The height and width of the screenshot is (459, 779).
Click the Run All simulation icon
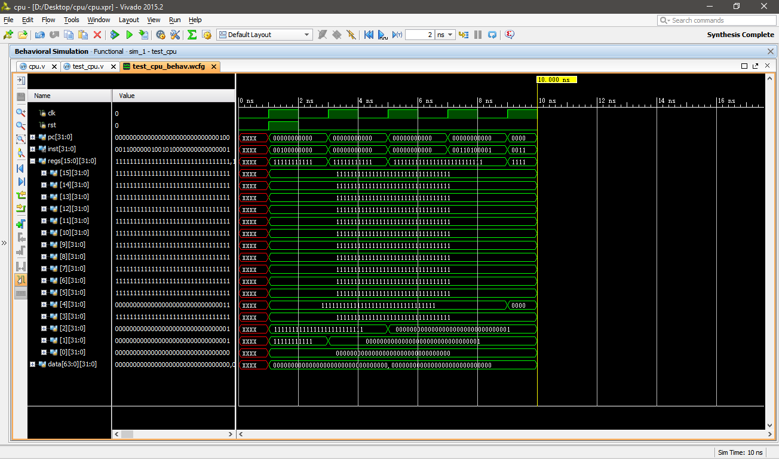(x=383, y=35)
